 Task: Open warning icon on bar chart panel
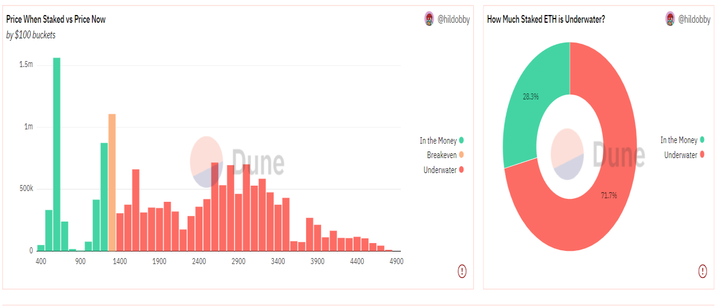(462, 271)
